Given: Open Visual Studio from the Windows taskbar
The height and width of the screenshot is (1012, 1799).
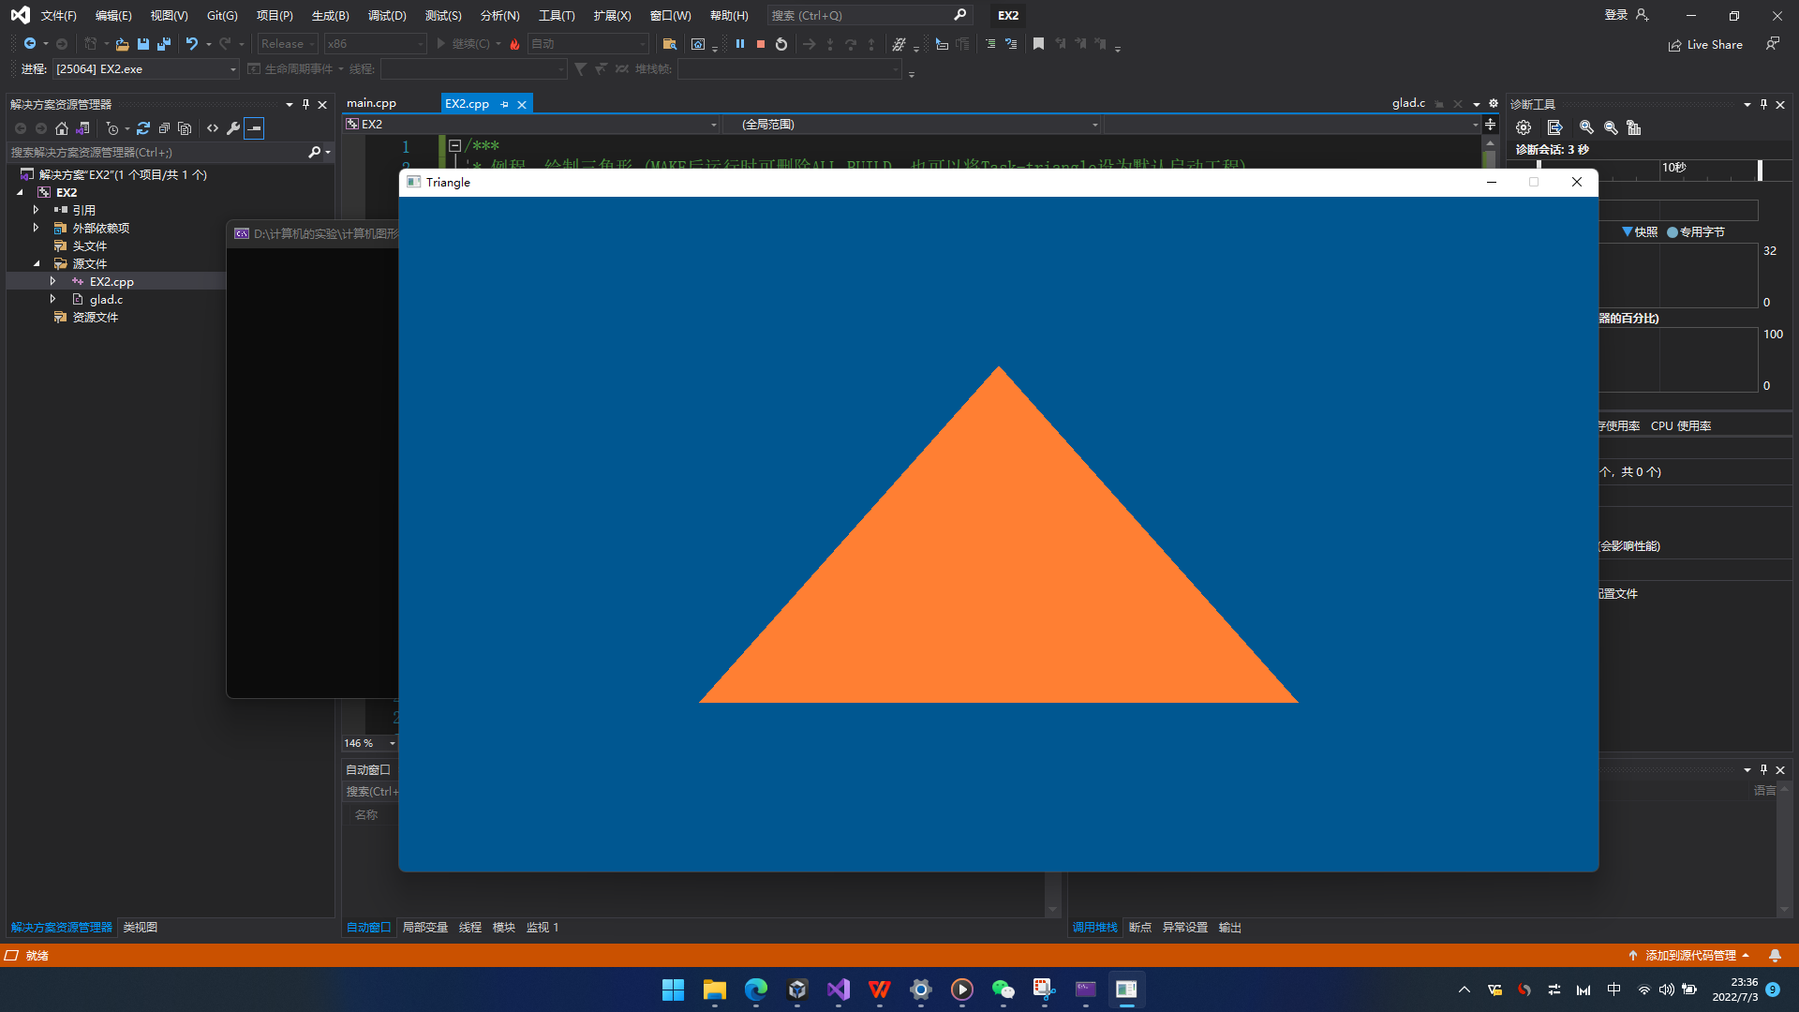Looking at the screenshot, I should pos(839,990).
